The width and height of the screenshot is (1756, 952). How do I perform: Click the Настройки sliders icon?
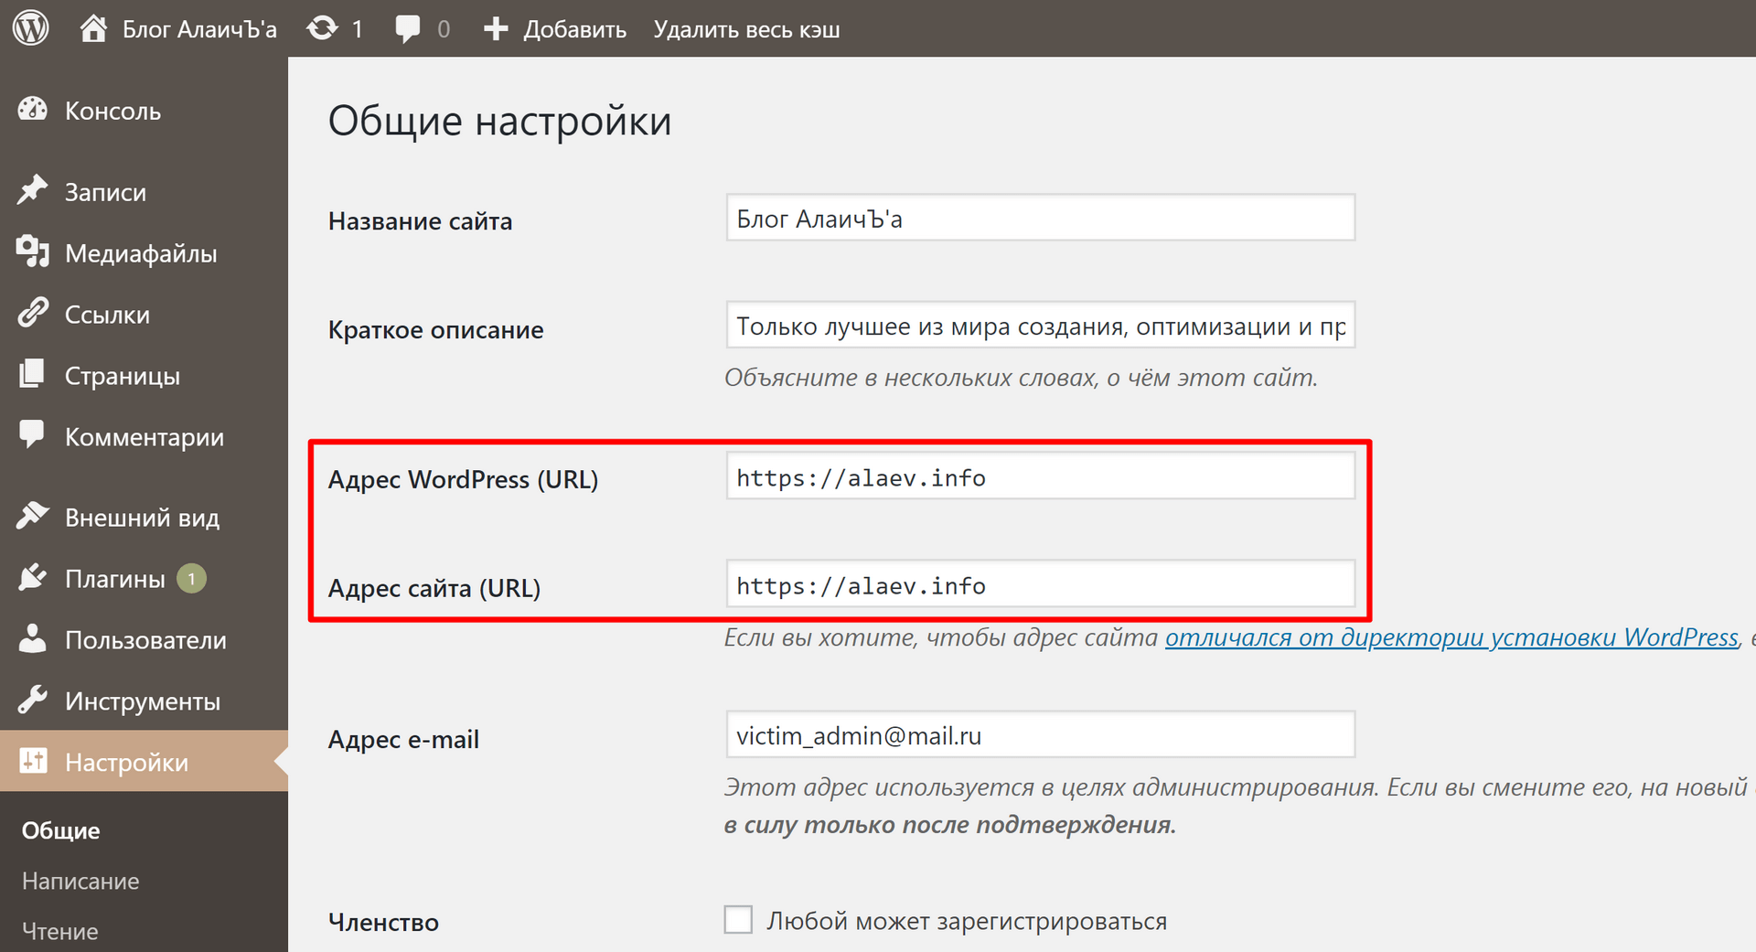pyautogui.click(x=33, y=761)
